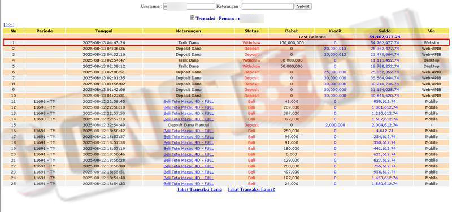Focus the Keterangan input field
This screenshot has width=452, height=212.
pos(267,6)
